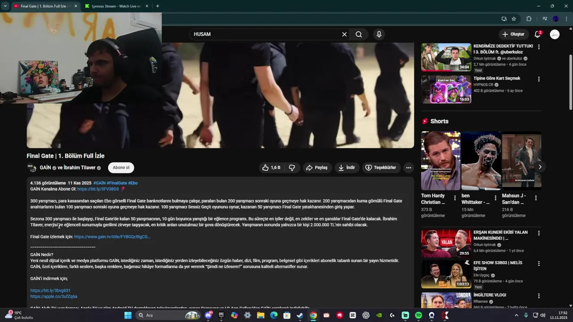Screen dimensions: 573x322
Task: Clear the HUSAM search text
Action: point(344,34)
